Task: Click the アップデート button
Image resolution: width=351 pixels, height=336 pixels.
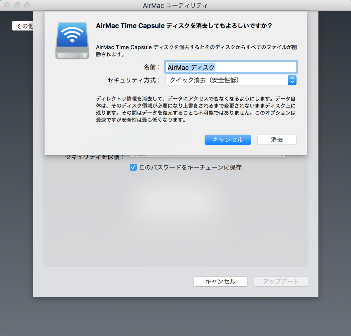Action: point(281,282)
